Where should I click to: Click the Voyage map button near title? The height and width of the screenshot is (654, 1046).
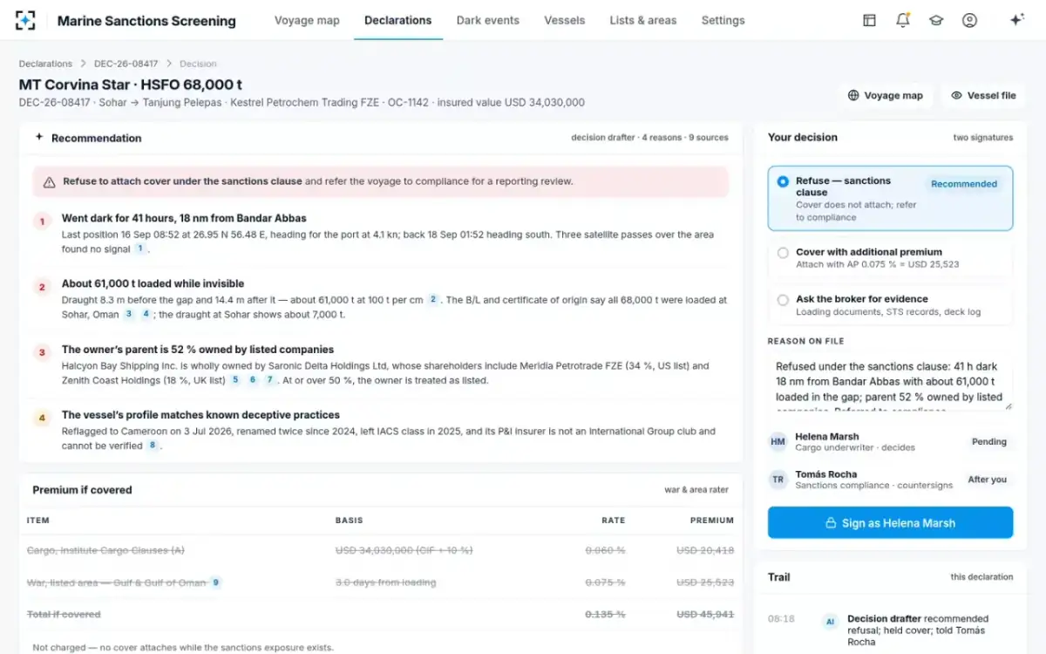[x=885, y=95]
